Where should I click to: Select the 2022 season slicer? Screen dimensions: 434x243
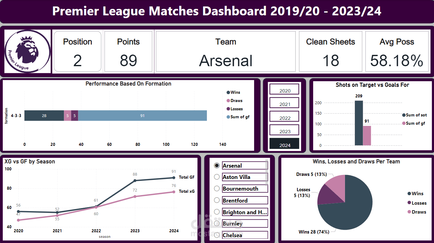pos(284,116)
